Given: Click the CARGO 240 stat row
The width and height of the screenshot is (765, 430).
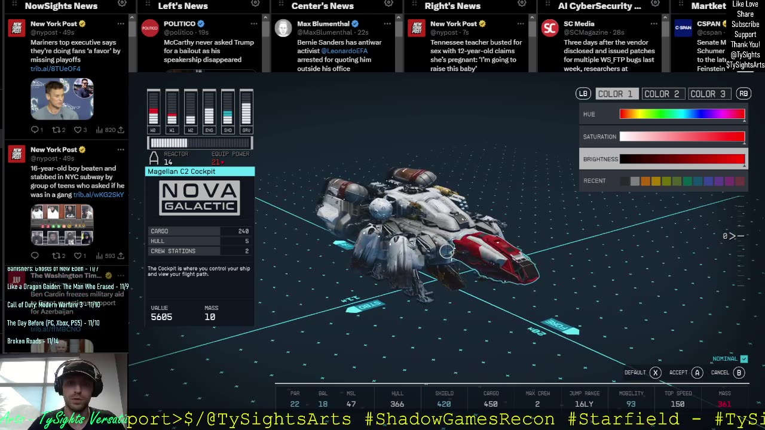Looking at the screenshot, I should point(200,231).
